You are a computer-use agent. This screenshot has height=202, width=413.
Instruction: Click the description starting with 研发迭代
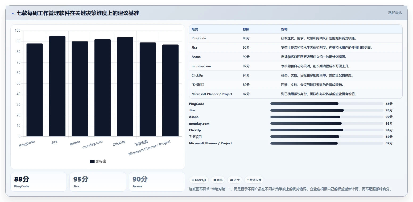pyautogui.click(x=319, y=38)
